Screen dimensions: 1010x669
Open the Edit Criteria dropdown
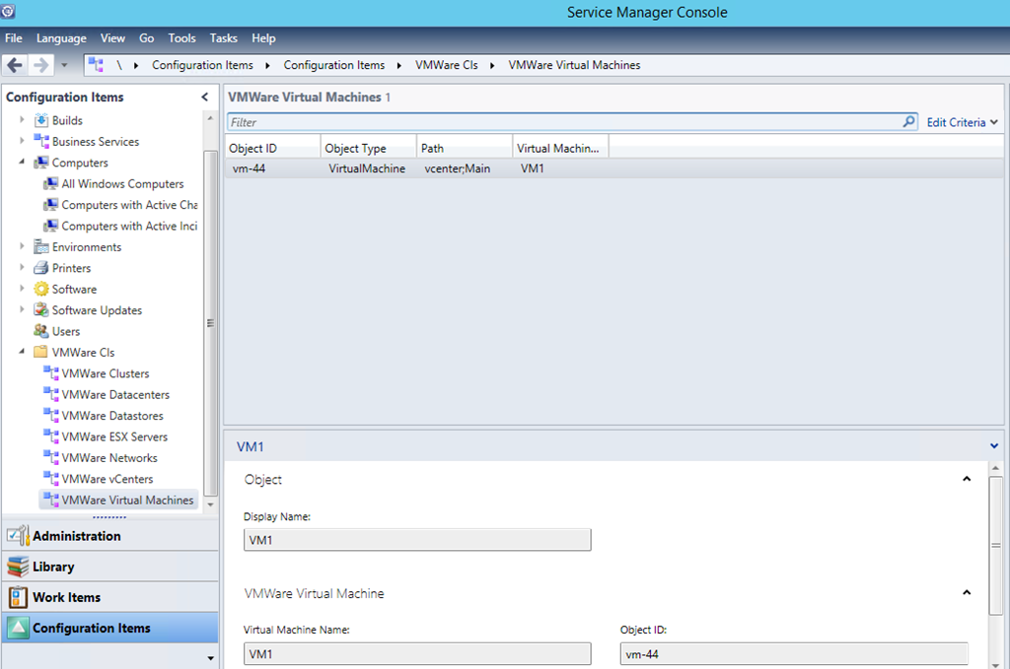(962, 122)
